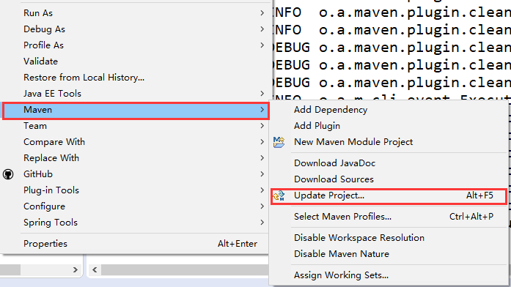Image resolution: width=511 pixels, height=287 pixels.
Task: Choose Validate from the context menu
Action: tap(135, 61)
